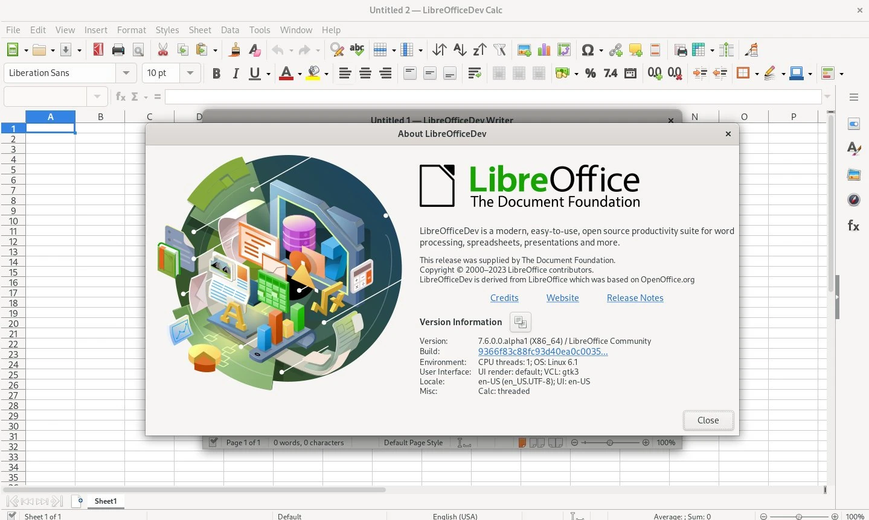Open the font size dropdown
This screenshot has width=869, height=520.
pos(190,73)
